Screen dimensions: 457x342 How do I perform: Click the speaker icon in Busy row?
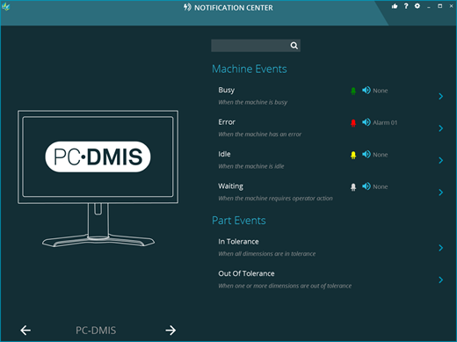point(366,90)
